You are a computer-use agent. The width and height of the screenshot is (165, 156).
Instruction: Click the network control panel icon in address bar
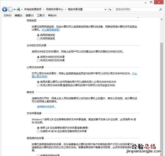pyautogui.click(x=18, y=9)
